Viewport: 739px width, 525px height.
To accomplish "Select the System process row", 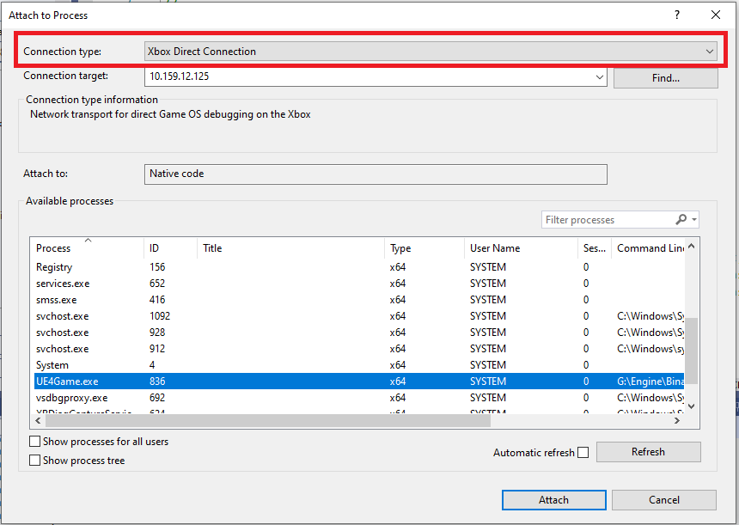I will click(359, 365).
